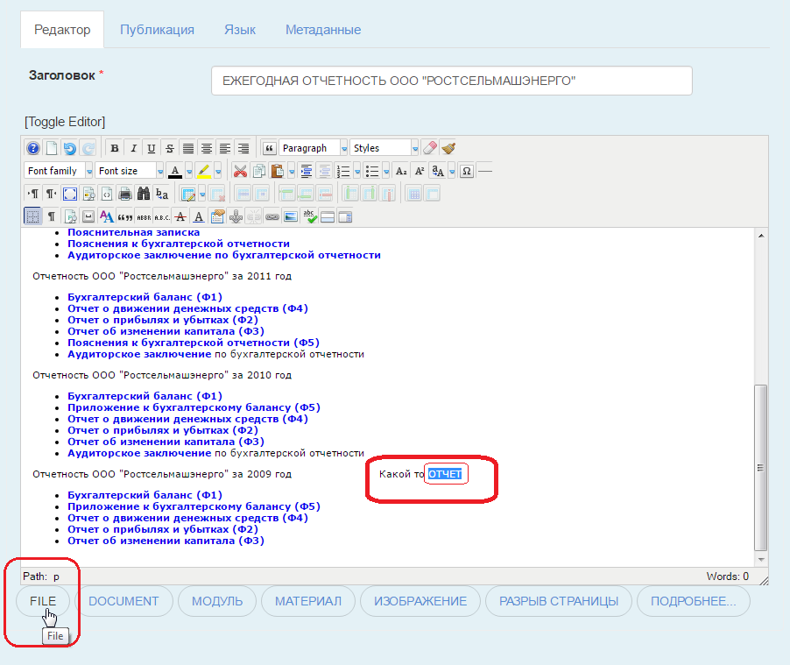Click the [Toggle Editor] link
This screenshot has width=790, height=665.
[x=65, y=122]
